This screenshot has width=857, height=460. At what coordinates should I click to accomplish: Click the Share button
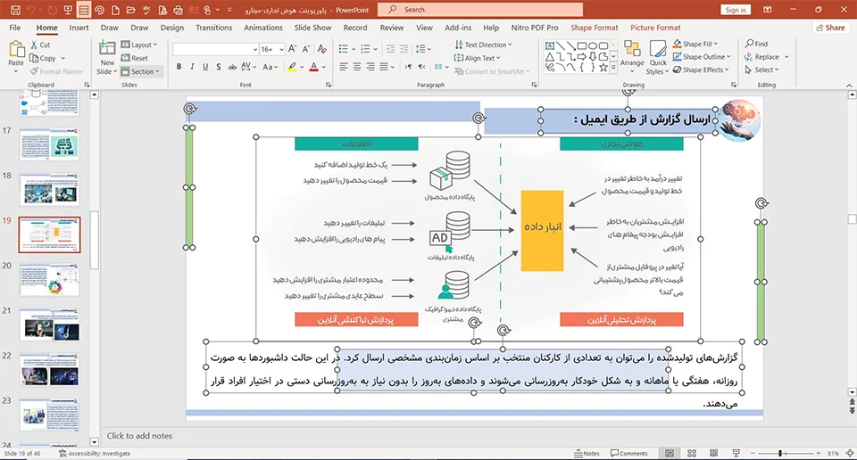(830, 28)
